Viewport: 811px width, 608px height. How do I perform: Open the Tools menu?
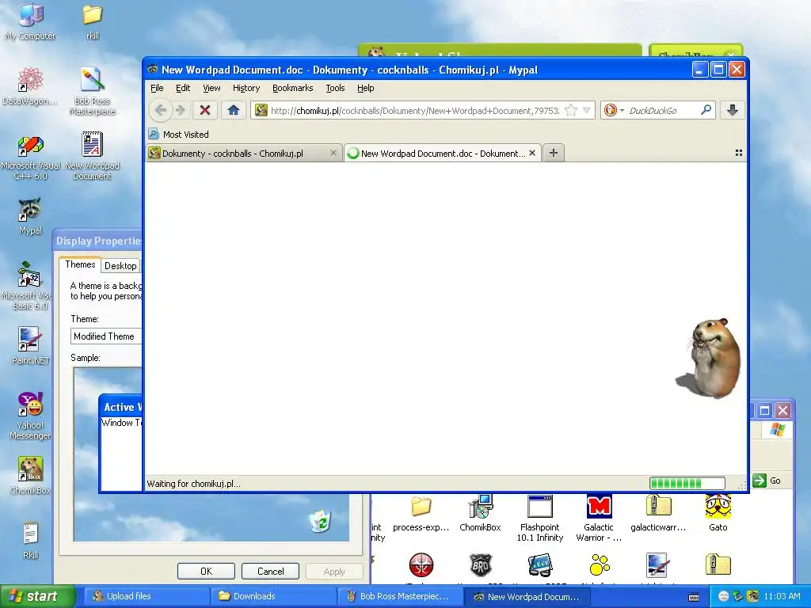pos(335,88)
